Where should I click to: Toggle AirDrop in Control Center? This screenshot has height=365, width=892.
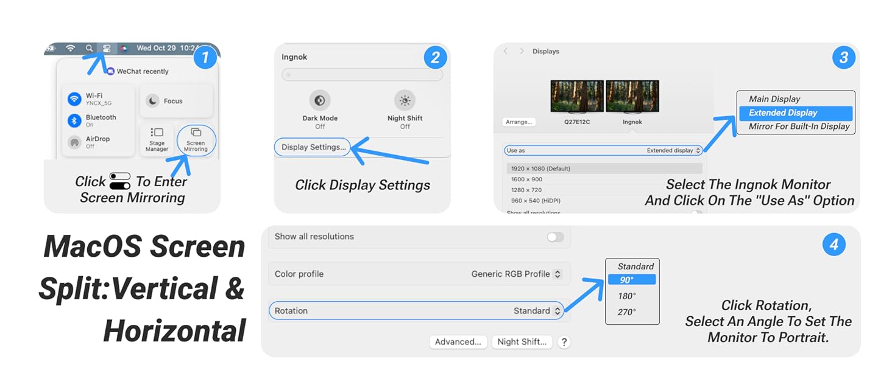click(x=74, y=142)
